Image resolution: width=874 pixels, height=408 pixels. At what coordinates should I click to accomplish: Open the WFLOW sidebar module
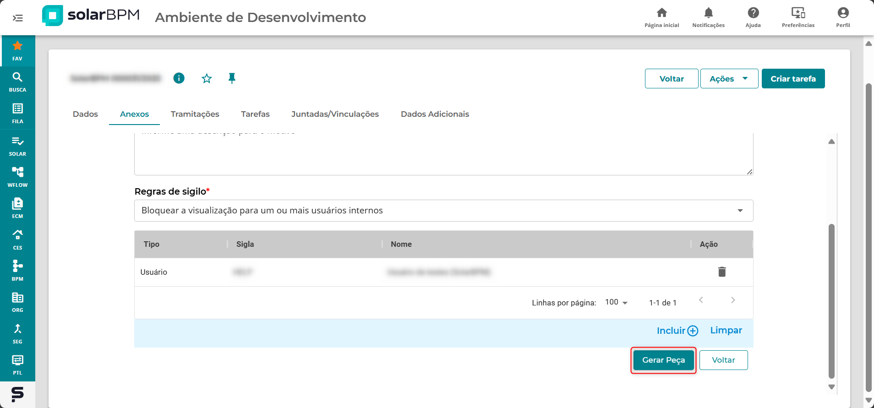[x=17, y=176]
